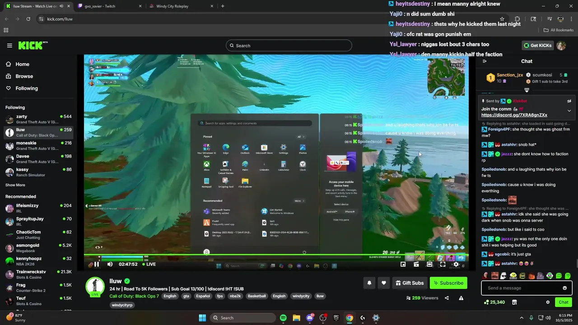Image resolution: width=578 pixels, height=325 pixels.
Task: Report the stream via the warning icon
Action: [461, 298]
